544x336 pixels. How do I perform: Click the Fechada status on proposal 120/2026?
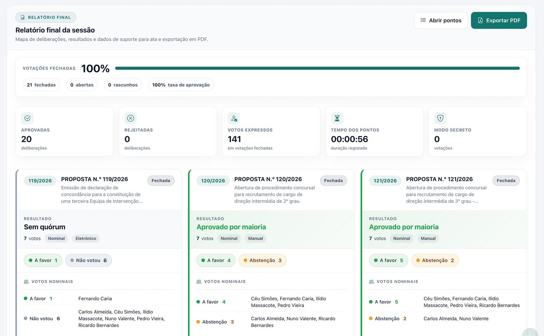[x=334, y=181]
